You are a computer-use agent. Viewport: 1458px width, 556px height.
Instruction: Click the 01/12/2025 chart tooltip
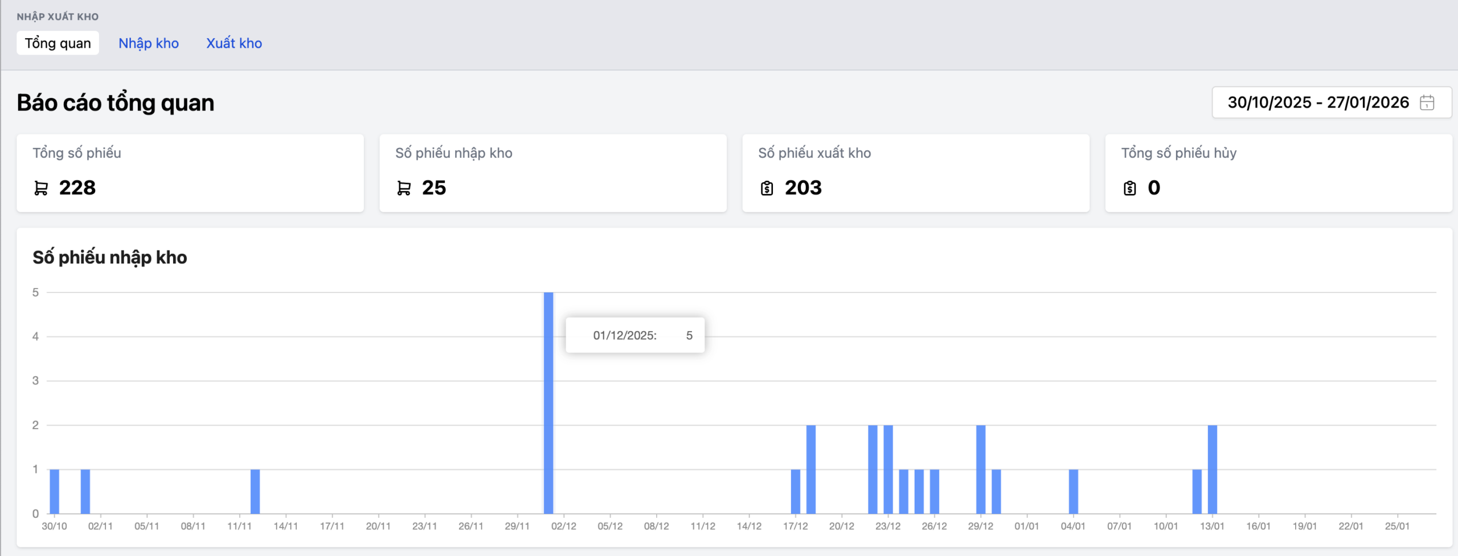634,335
